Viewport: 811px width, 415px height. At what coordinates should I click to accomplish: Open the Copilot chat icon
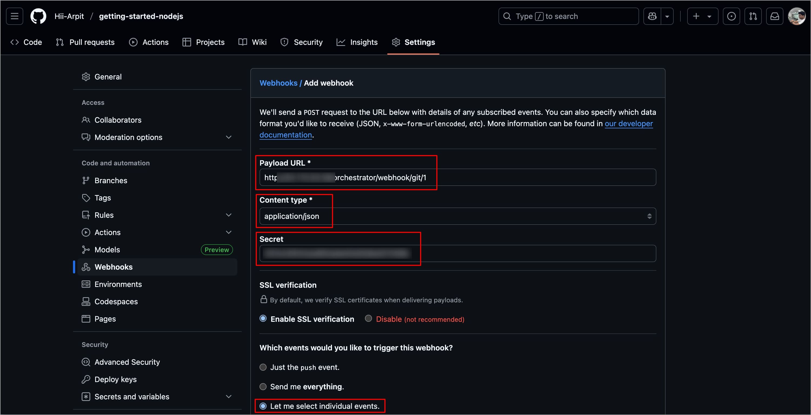click(652, 16)
